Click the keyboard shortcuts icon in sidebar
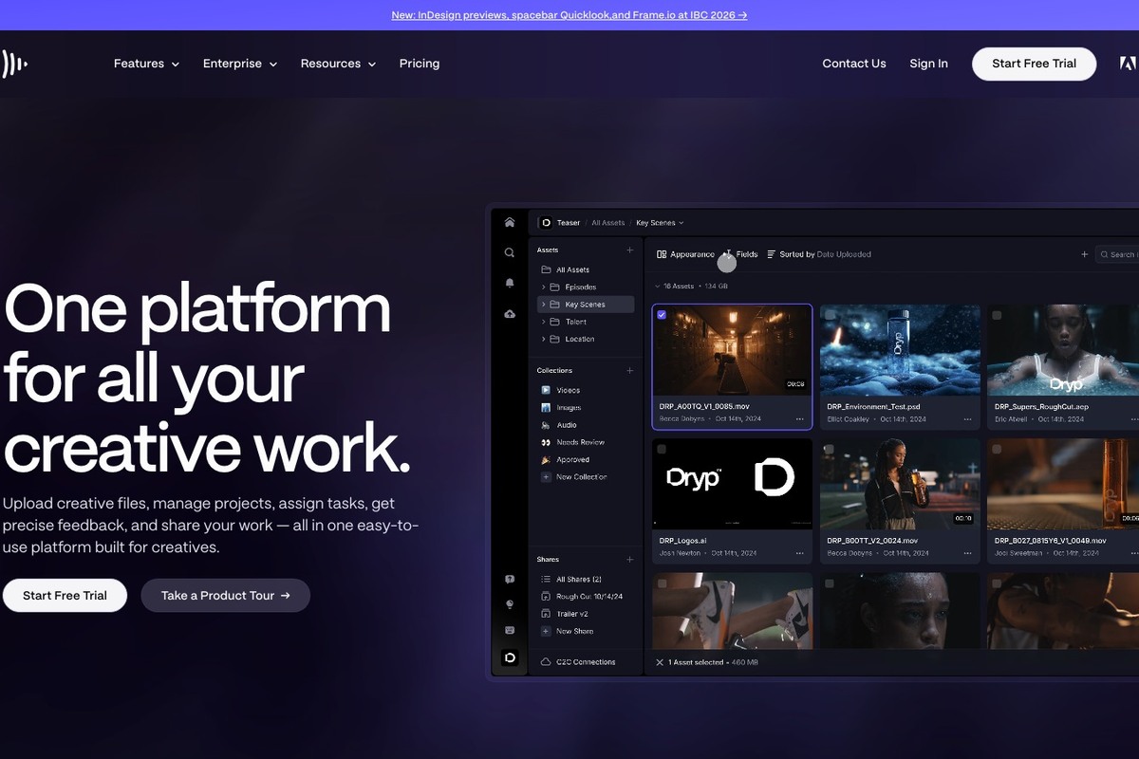 510,630
